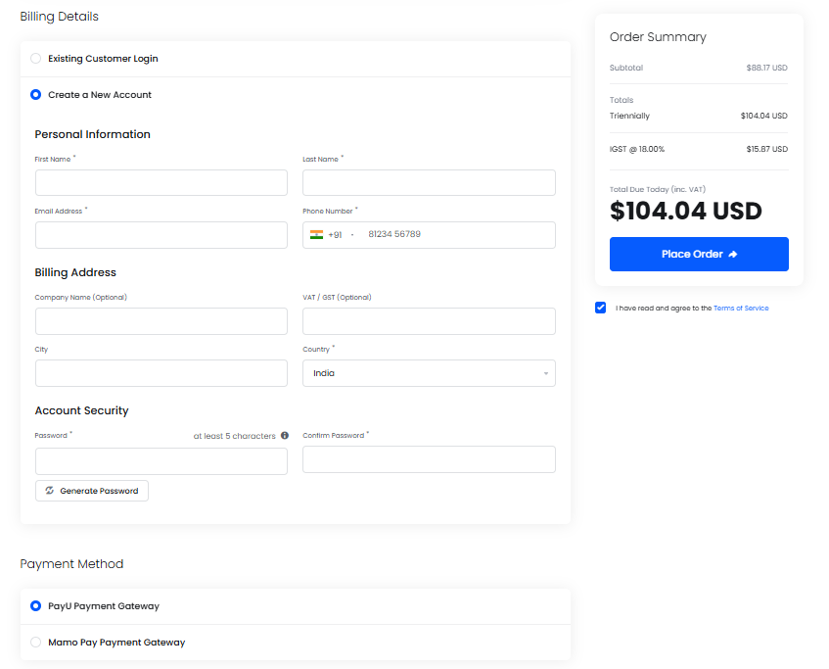Click the Personal Information heading
Image resolution: width=829 pixels, height=669 pixels.
point(93,134)
